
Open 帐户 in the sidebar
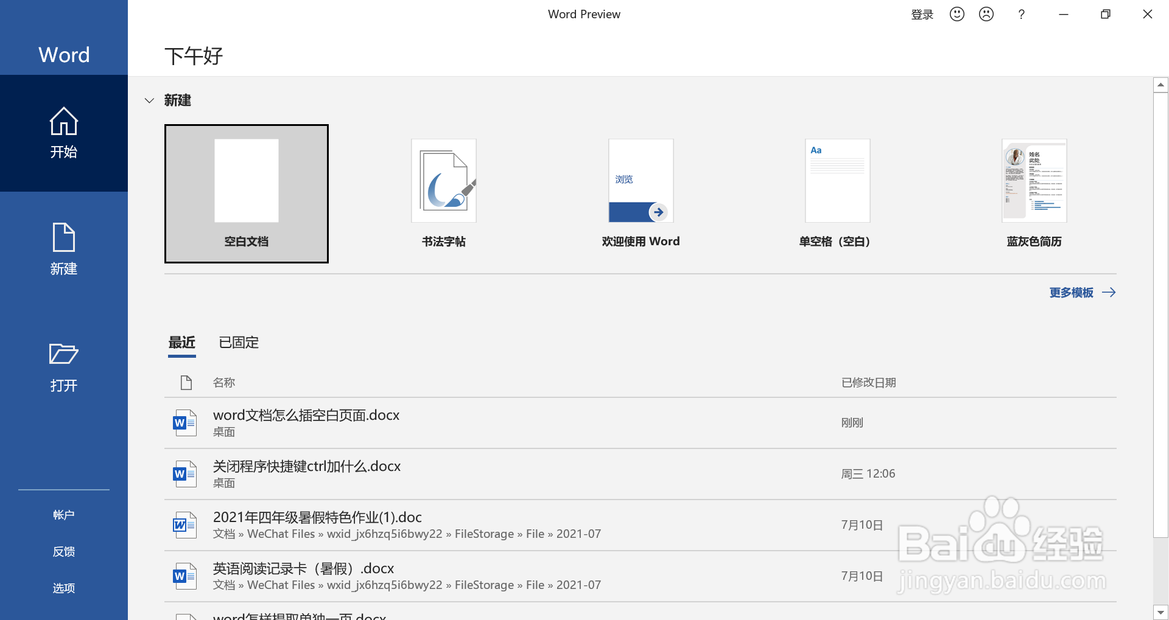(64, 515)
